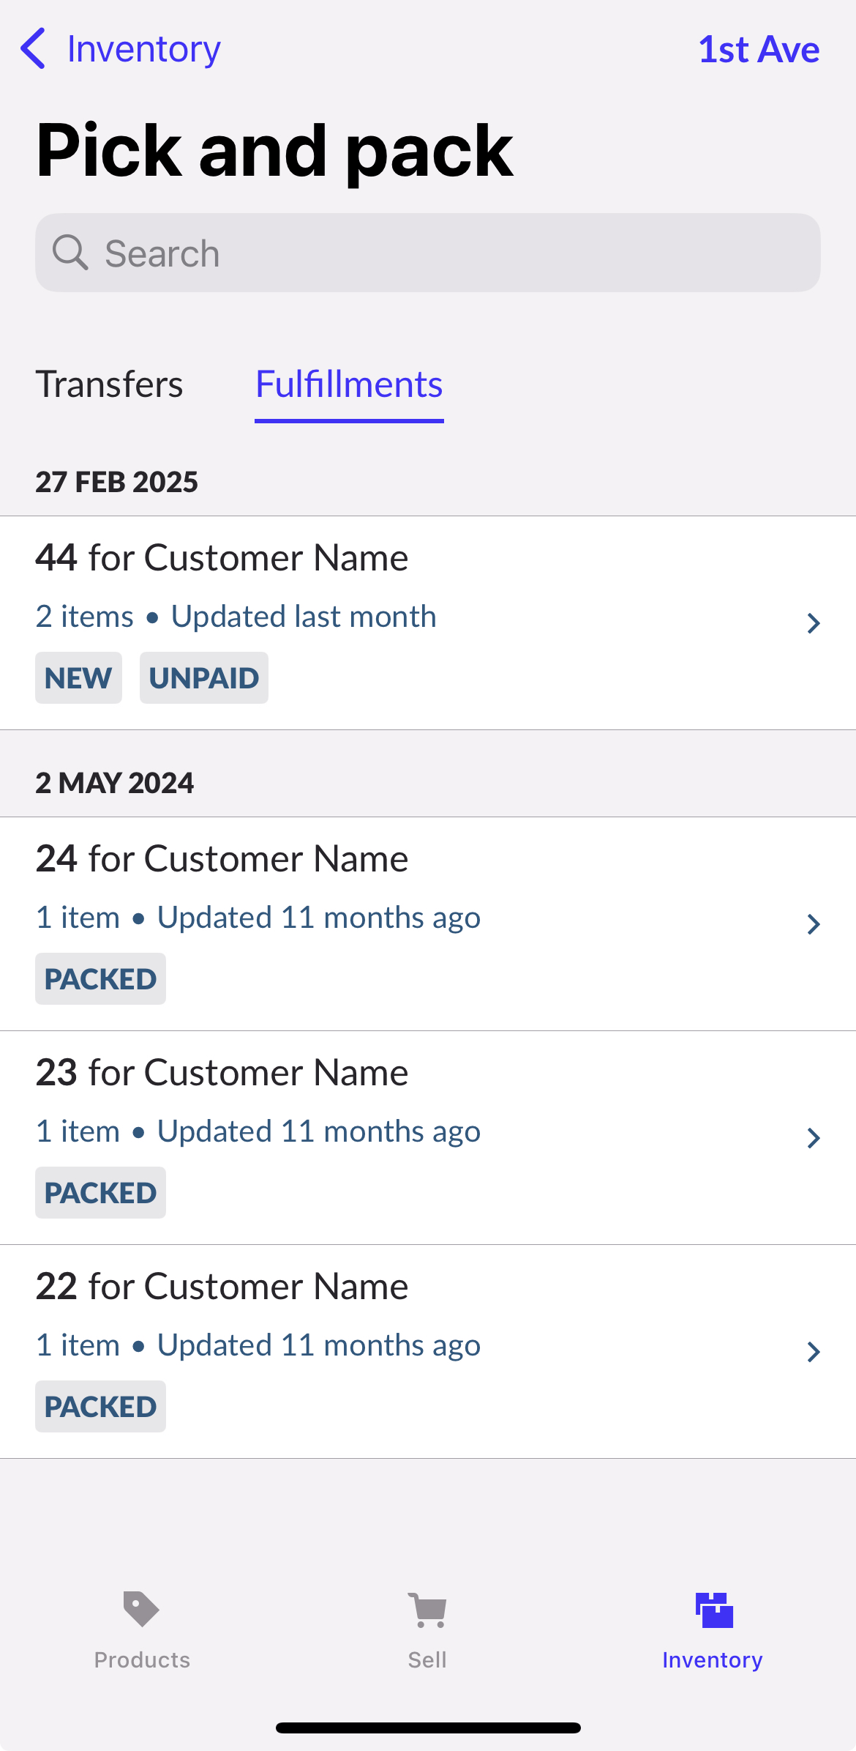Open the Products tag icon
856x1751 pixels.
(x=141, y=1609)
